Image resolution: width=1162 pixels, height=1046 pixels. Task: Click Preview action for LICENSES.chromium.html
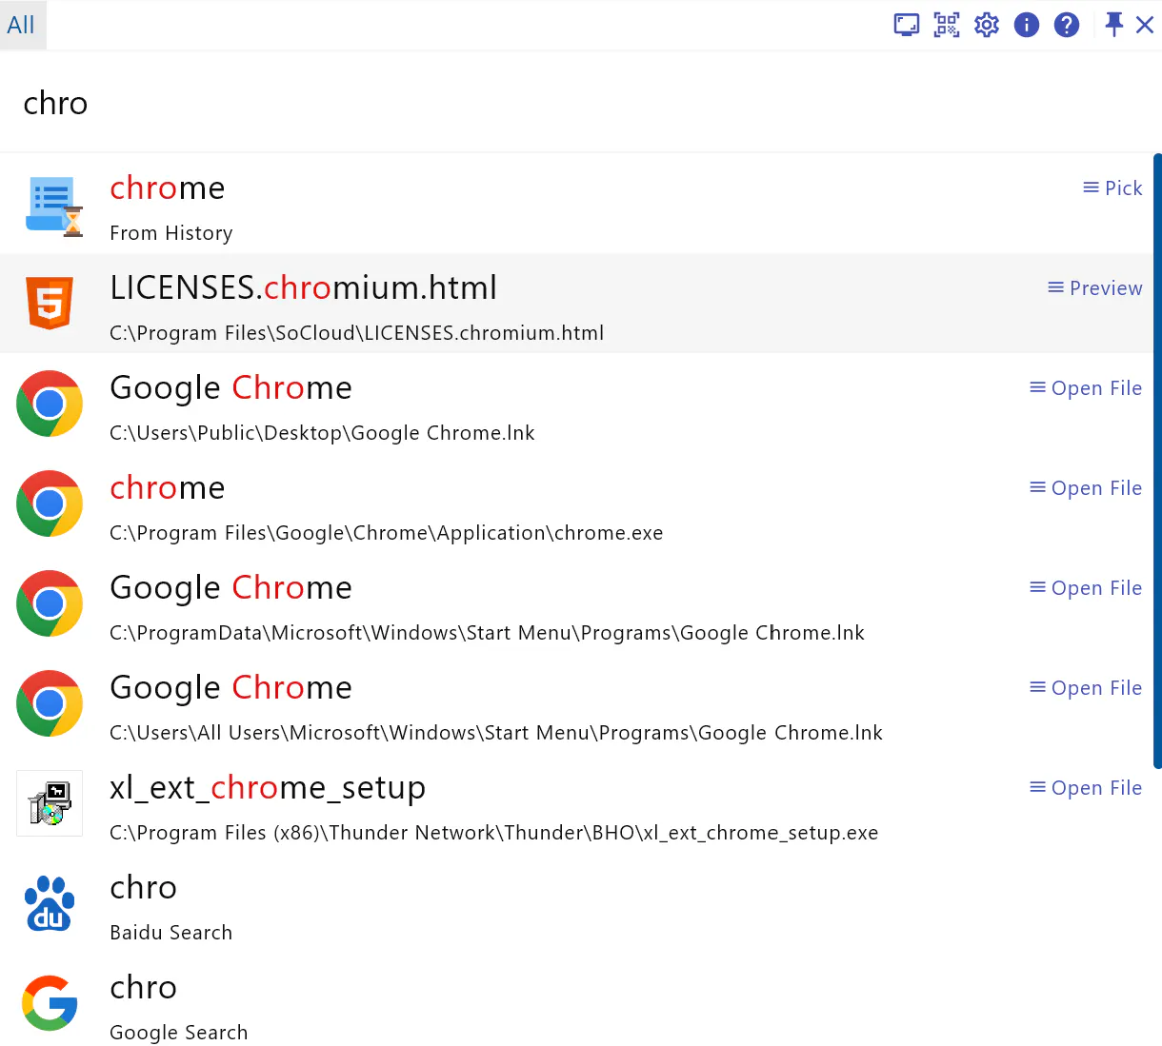pos(1095,288)
